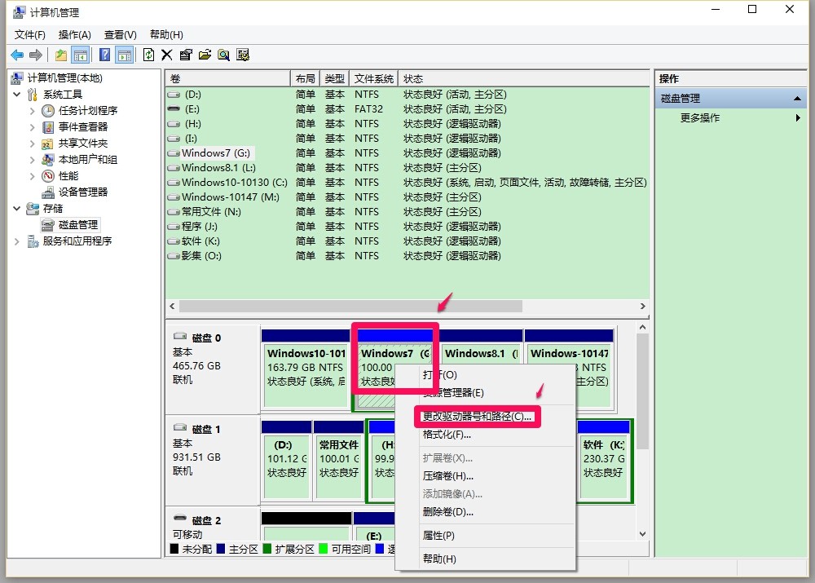
Task: Open the 操作(A) menu
Action: (75, 34)
